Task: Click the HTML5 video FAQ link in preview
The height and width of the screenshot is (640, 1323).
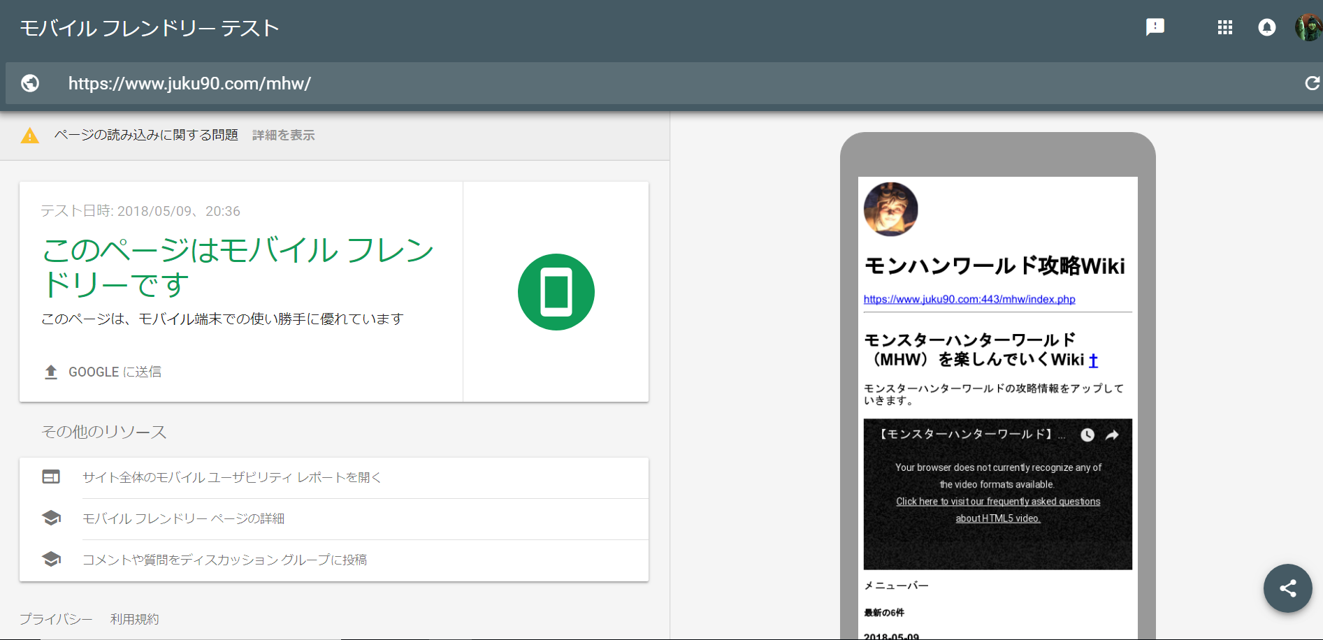Action: coord(998,509)
